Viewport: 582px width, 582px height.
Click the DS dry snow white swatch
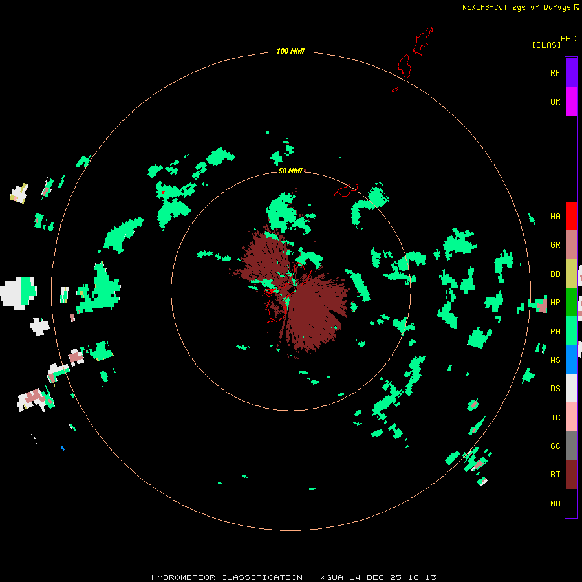[571, 388]
